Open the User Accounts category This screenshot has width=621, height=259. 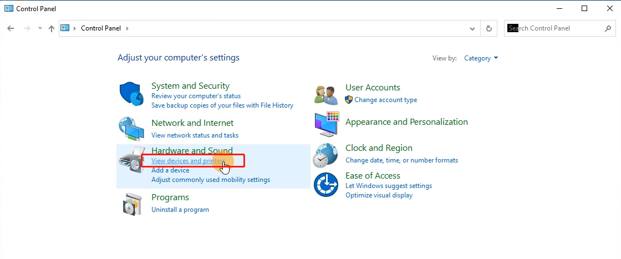[373, 88]
